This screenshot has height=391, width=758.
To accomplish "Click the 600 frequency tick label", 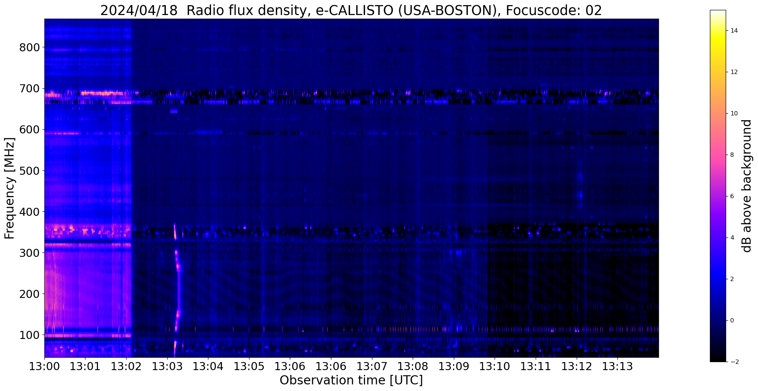I will 29,129.
